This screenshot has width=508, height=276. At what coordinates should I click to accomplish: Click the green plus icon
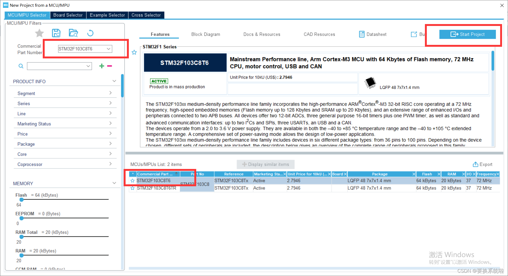[x=102, y=66]
